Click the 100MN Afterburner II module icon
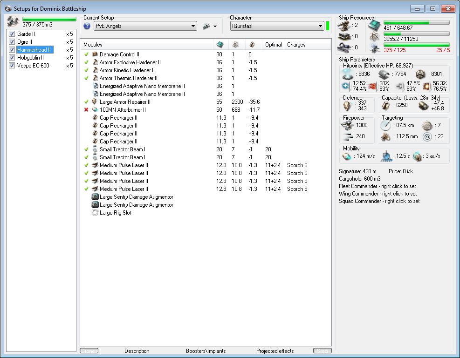This screenshot has height=358, width=460. 95,109
